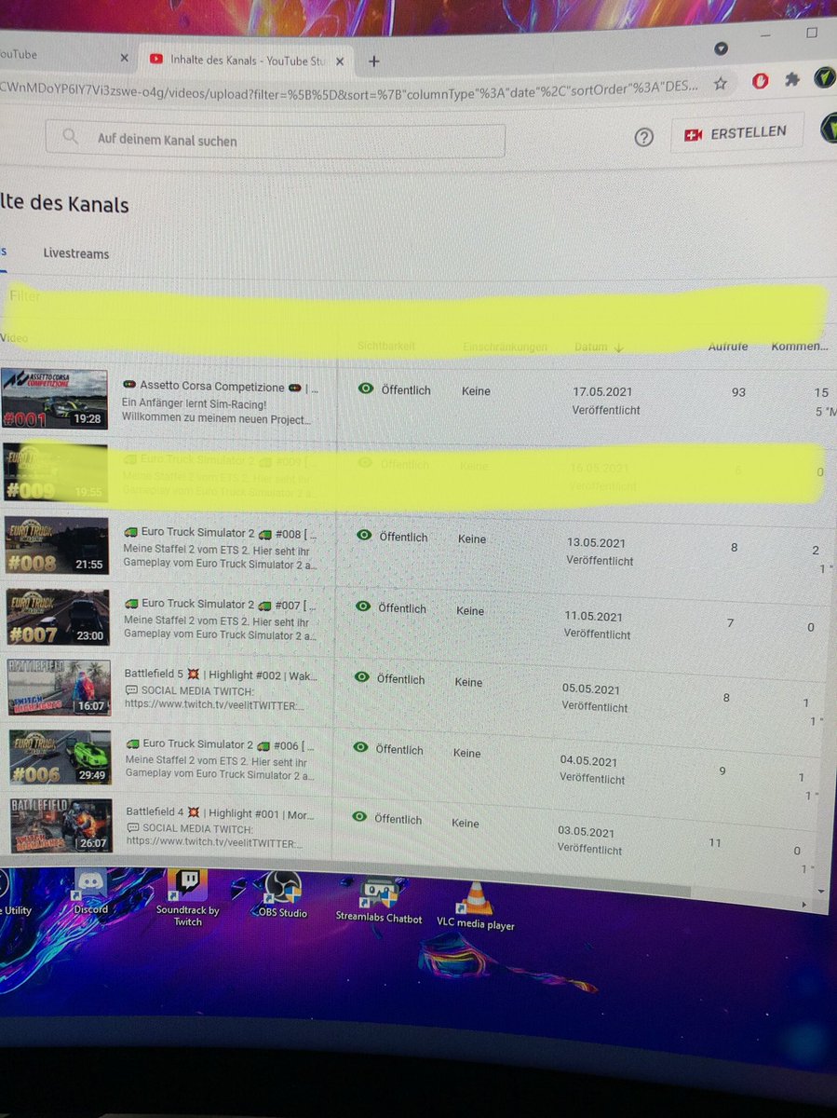Open the Discord desktop shortcut

tap(91, 892)
